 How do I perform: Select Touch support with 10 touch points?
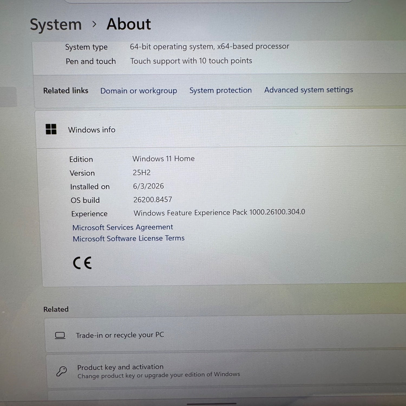pos(191,61)
